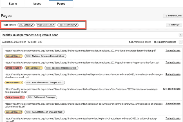Click the Title: Evidence of Coverage tag

pyautogui.click(x=42, y=97)
